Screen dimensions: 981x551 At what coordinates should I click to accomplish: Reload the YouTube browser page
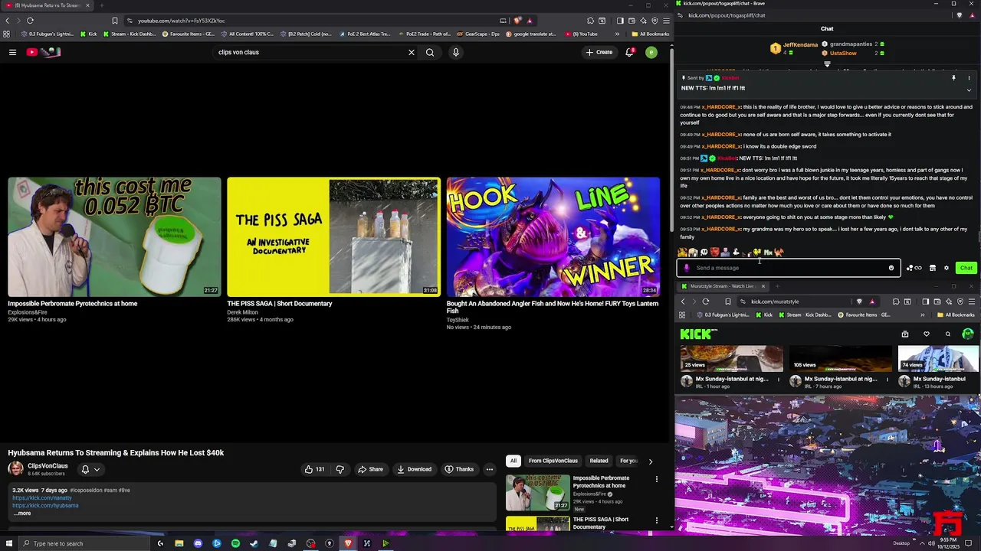tap(30, 21)
